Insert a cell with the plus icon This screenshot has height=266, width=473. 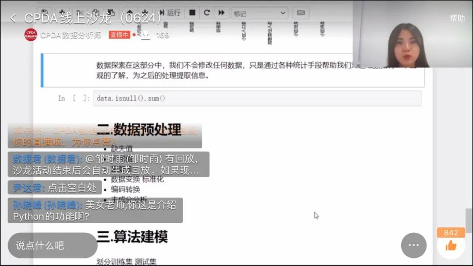[x=63, y=13]
